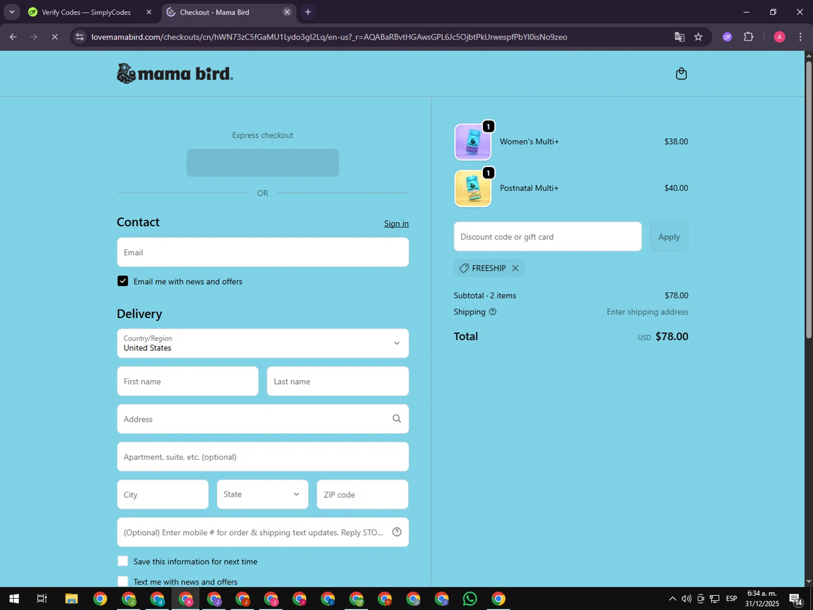Click the shipping help question icon
This screenshot has height=610, width=813.
493,312
